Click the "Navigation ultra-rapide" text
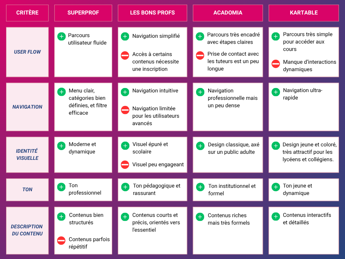The image size is (345, 259). click(303, 94)
